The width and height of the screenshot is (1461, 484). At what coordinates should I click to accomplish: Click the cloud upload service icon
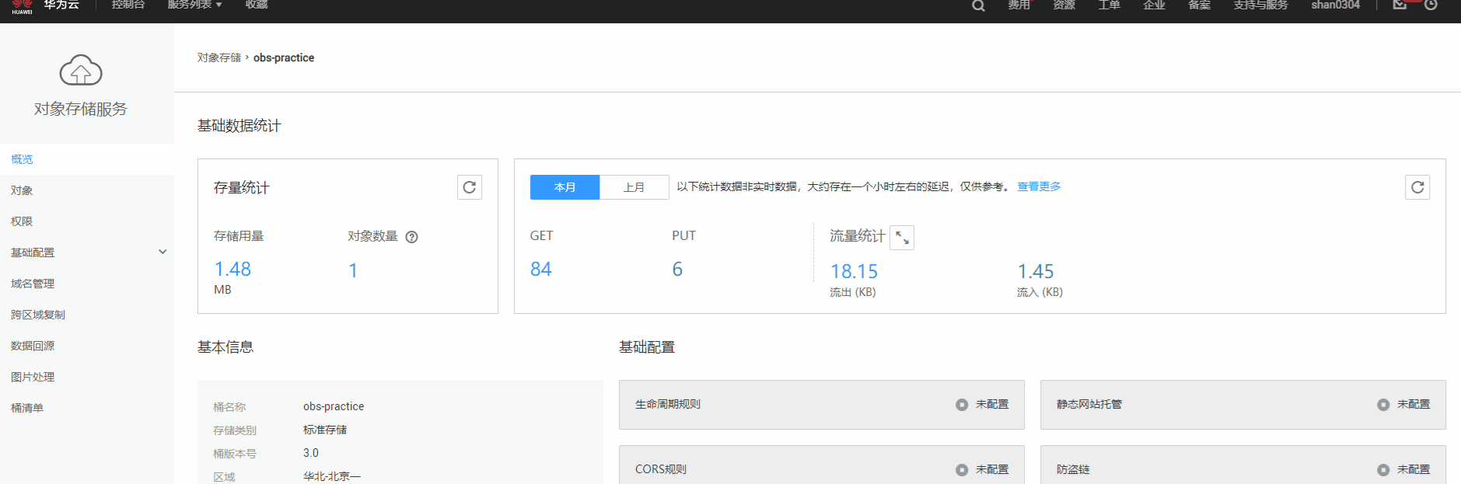click(81, 71)
